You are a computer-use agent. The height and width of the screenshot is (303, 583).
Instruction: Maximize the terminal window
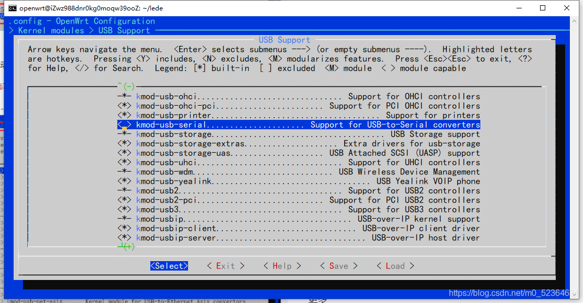click(543, 8)
